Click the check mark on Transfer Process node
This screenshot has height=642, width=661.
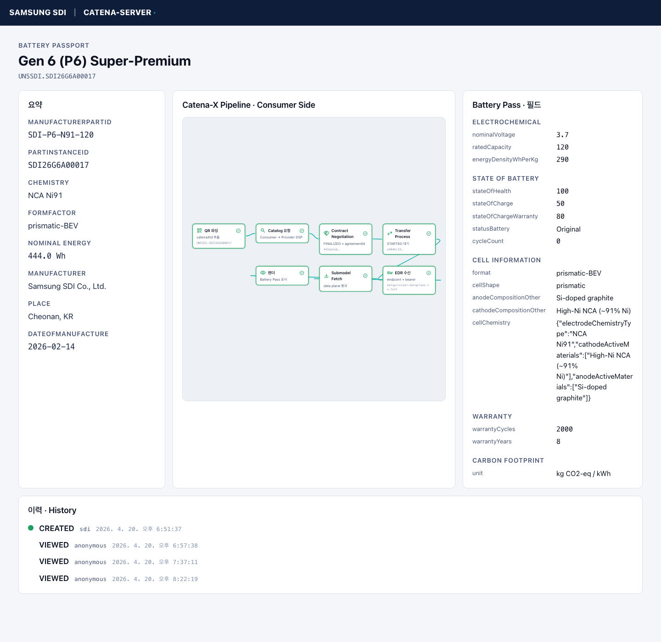(x=429, y=233)
